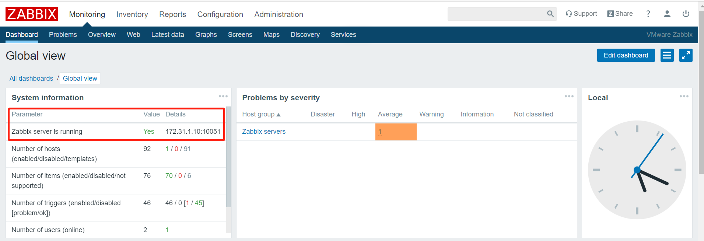Open the Zabbix servers host group
This screenshot has width=704, height=241.
click(x=264, y=132)
